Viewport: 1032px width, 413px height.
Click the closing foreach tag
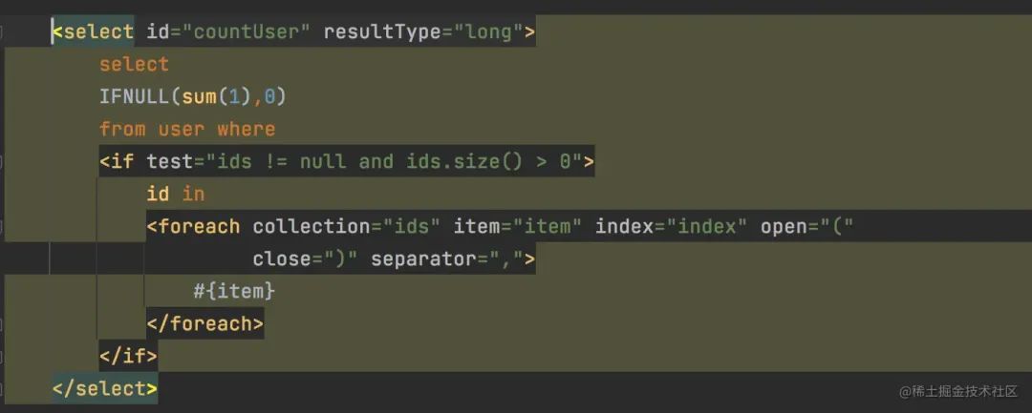point(204,324)
